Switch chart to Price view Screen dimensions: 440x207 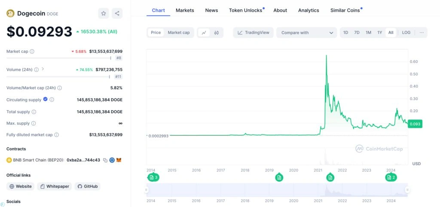156,33
